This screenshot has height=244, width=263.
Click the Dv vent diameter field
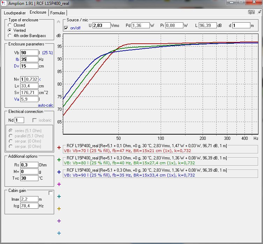tap(29, 66)
